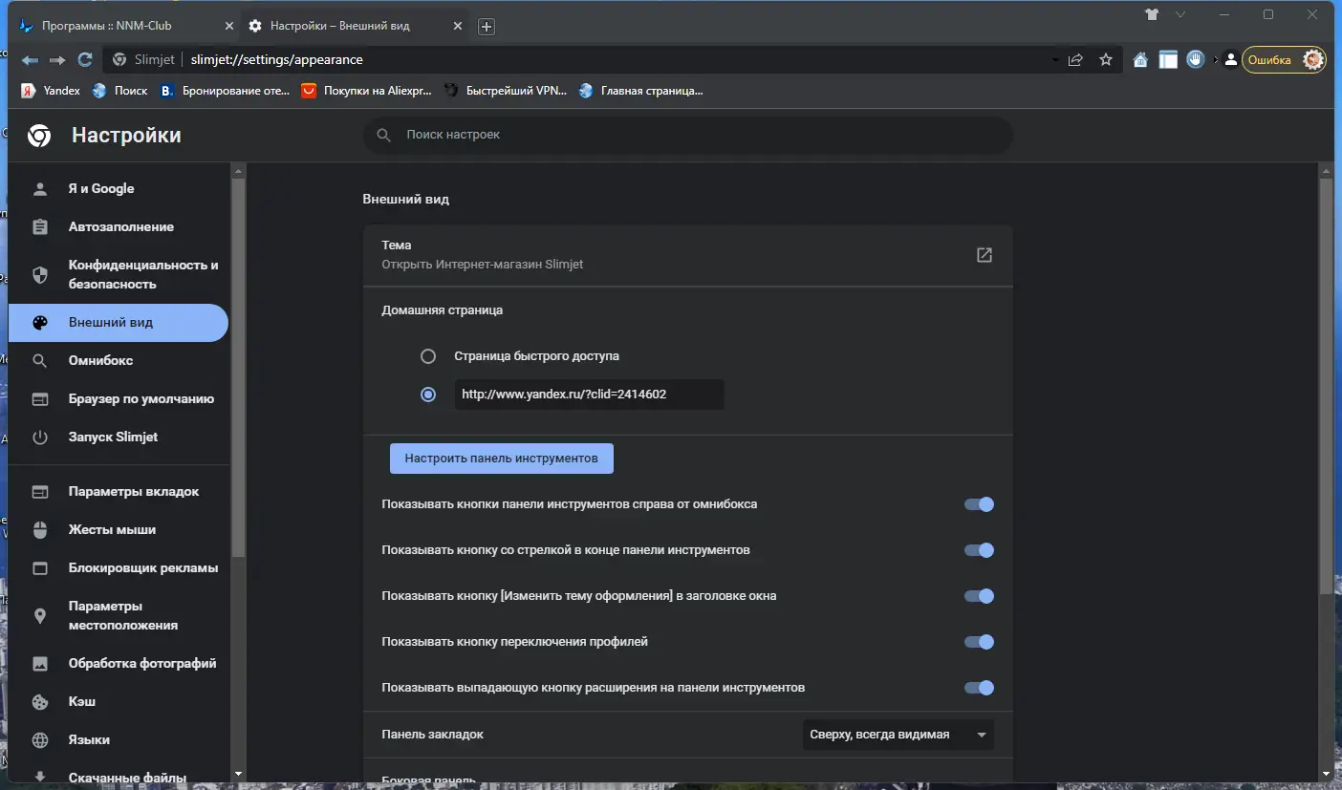Open Скачанные файлы section

[119, 772]
